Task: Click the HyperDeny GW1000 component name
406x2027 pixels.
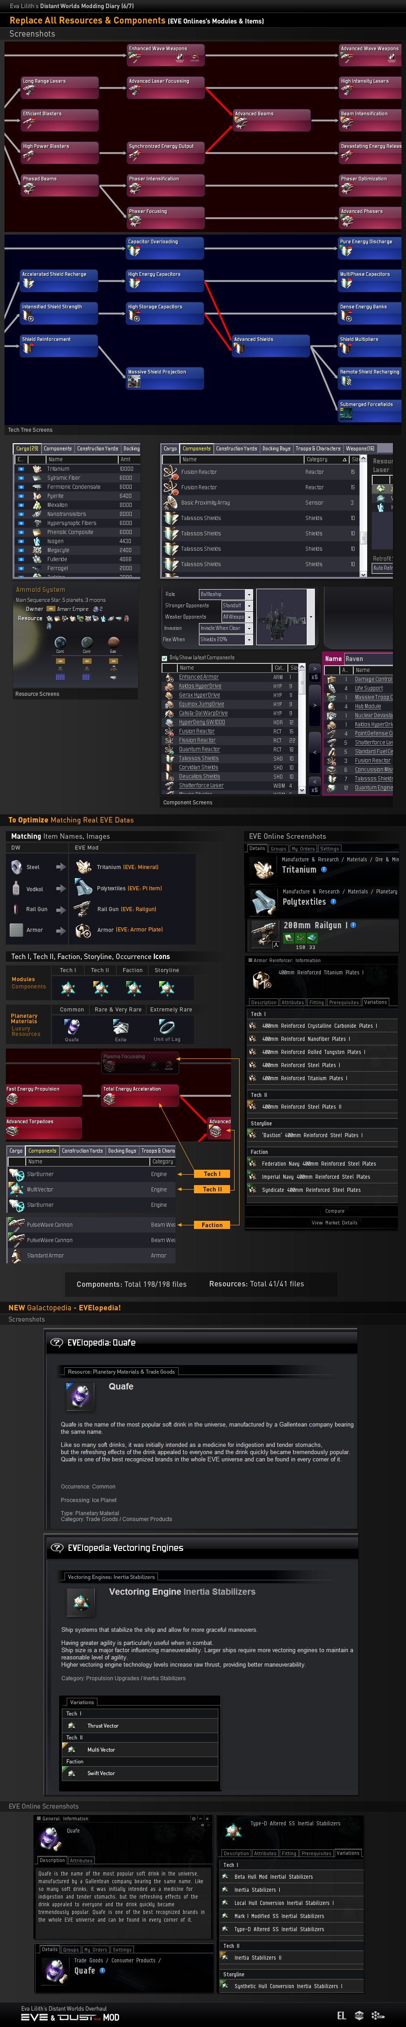Action: (x=202, y=723)
